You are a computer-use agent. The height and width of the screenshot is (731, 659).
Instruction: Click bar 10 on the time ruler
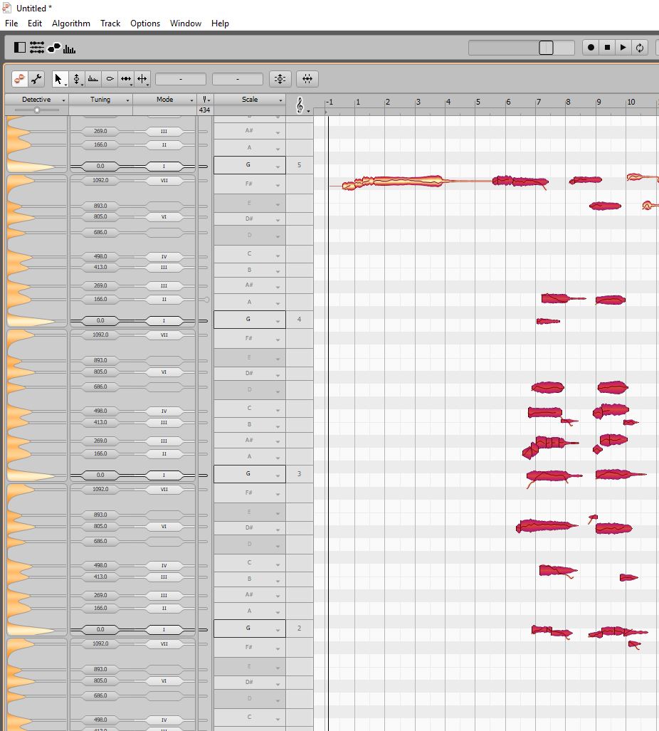pos(631,102)
